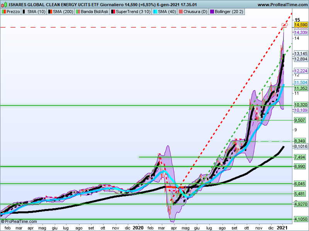Click the 10,320 support level label

pos(301,105)
